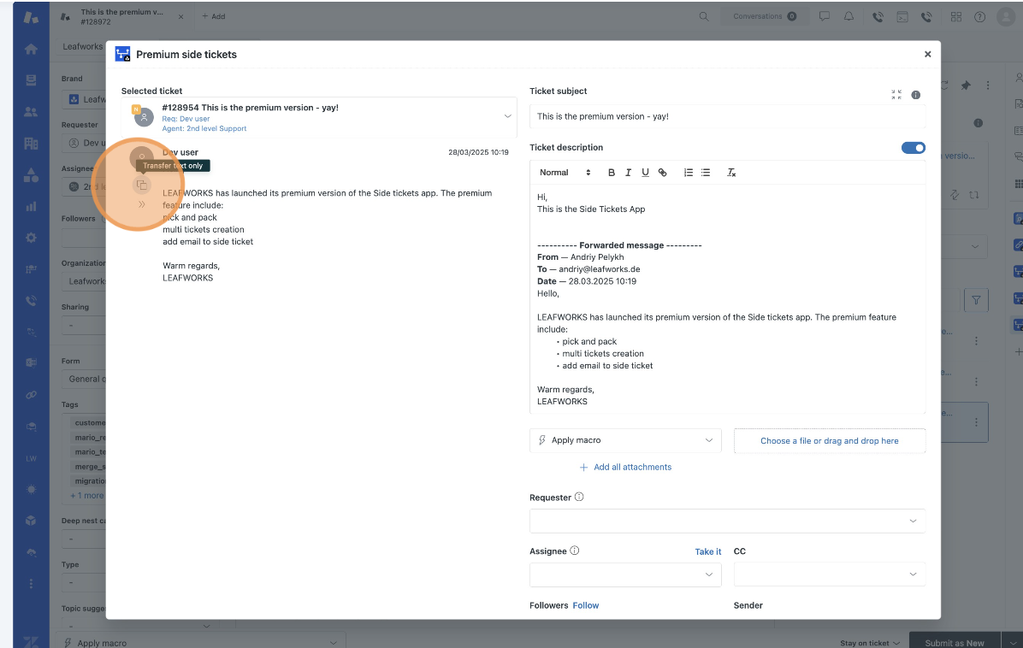Click the pin icon in the background ticket panel
The image size is (1023, 648).
pyautogui.click(x=966, y=85)
